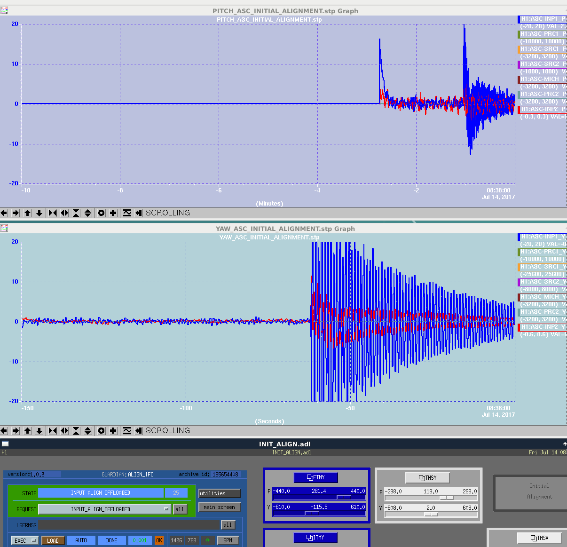The width and height of the screenshot is (567, 547).
Task: Click pan-right arrow in YAW graph toolbar
Action: [x=16, y=431]
